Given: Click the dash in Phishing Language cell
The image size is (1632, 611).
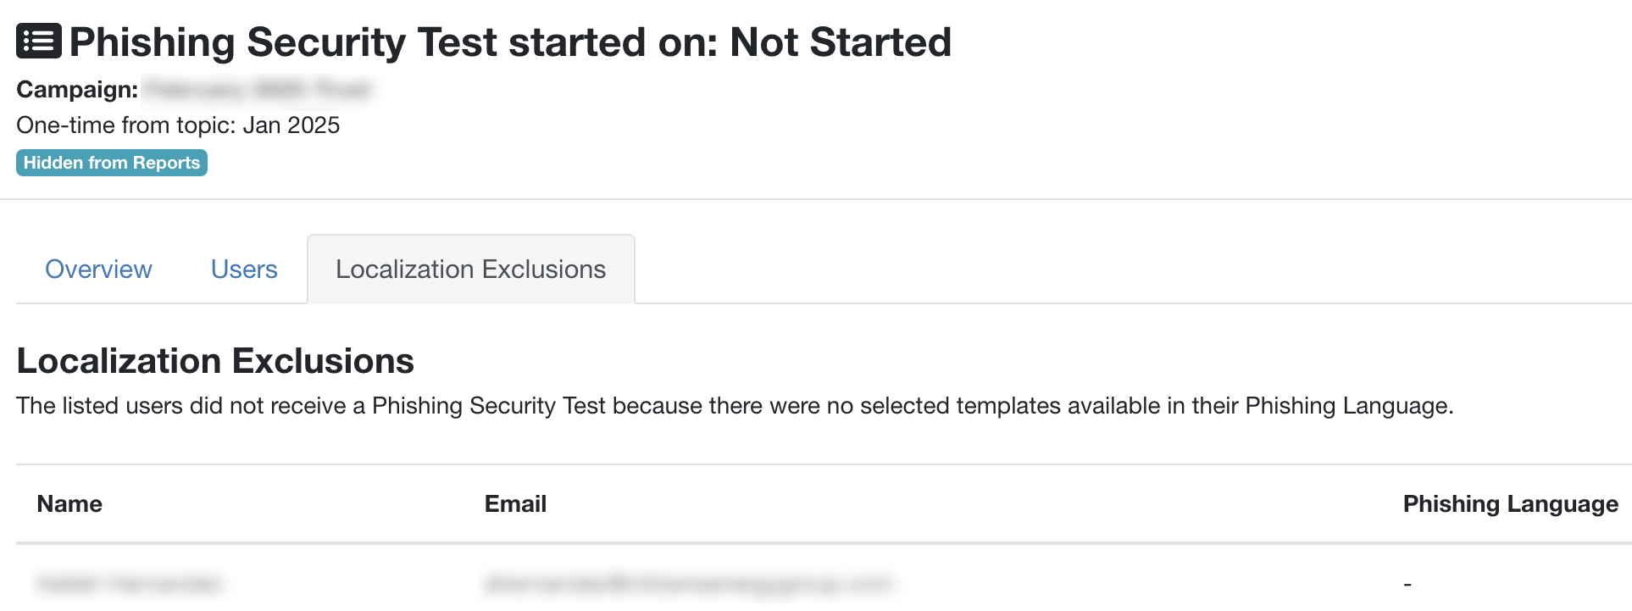Looking at the screenshot, I should pyautogui.click(x=1407, y=584).
